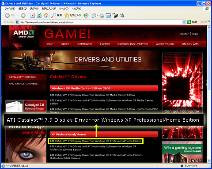This screenshot has height=169, width=212.
Task: Open DRIVERS AND UTILITIES nav tab
Action: pyautogui.click(x=132, y=44)
